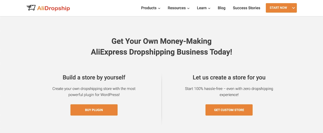
Task: Open the Products menu
Action: pos(149,8)
